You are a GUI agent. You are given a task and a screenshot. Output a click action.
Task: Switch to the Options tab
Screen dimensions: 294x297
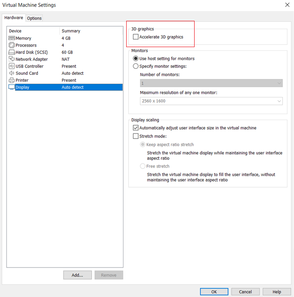[34, 18]
